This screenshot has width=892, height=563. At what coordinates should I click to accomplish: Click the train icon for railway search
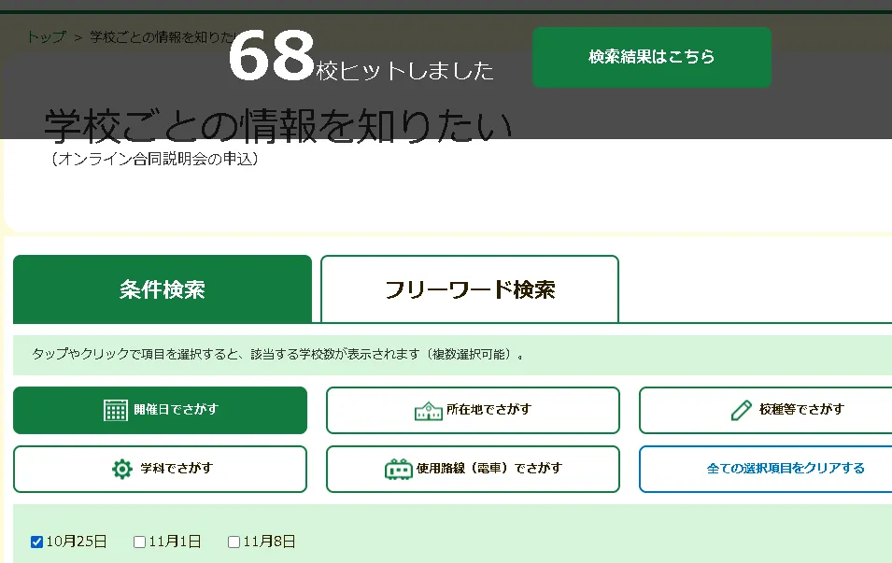pos(398,469)
